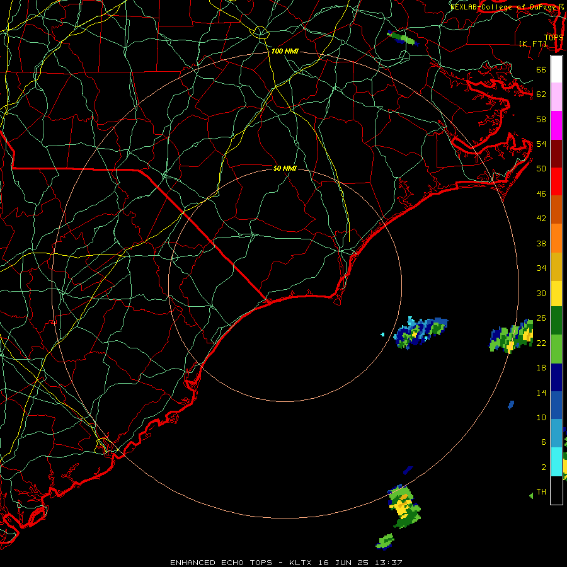567x567 pixels.
Task: Pick the dark red swatch beside 54
Action: pyautogui.click(x=556, y=154)
